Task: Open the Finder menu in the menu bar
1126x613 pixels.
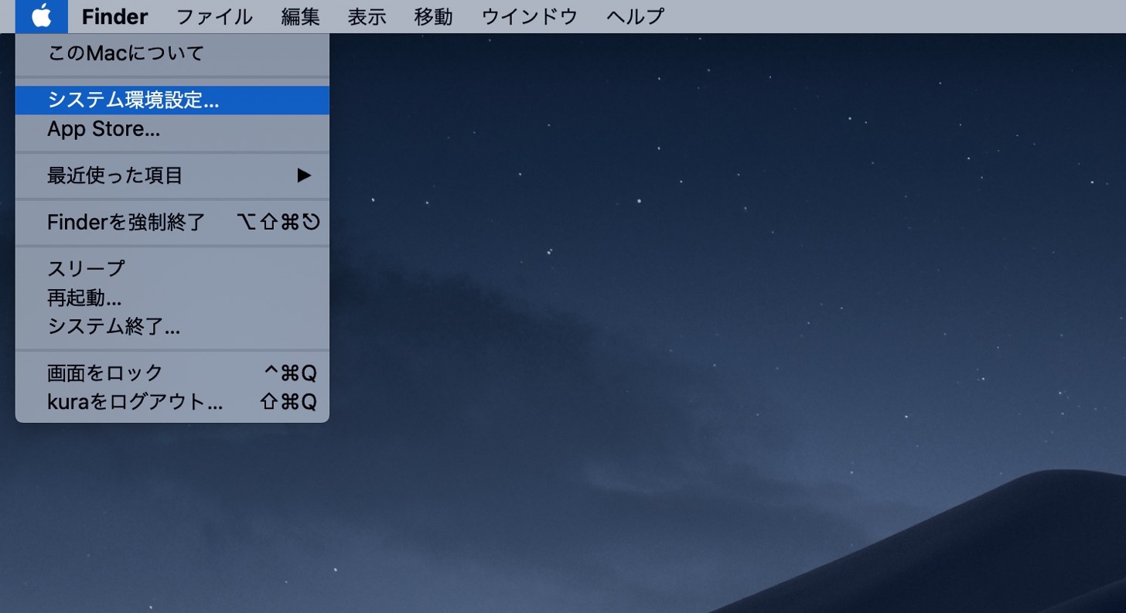Action: click(114, 15)
